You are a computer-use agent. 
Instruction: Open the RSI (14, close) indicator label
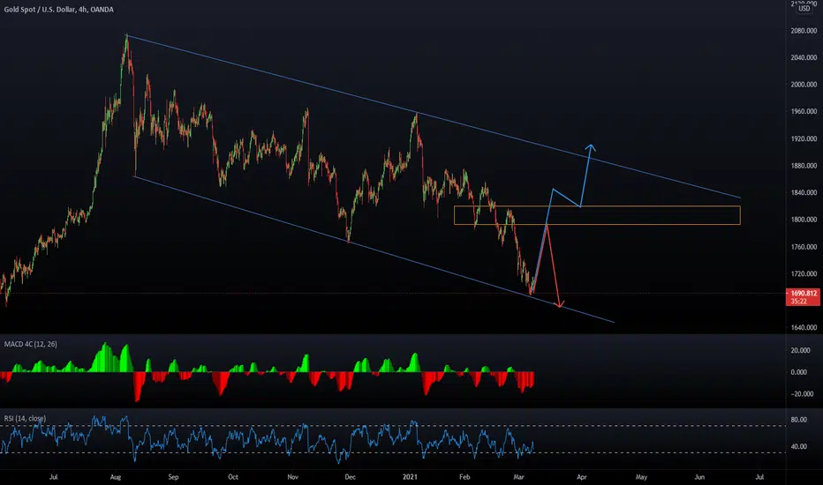coord(26,418)
